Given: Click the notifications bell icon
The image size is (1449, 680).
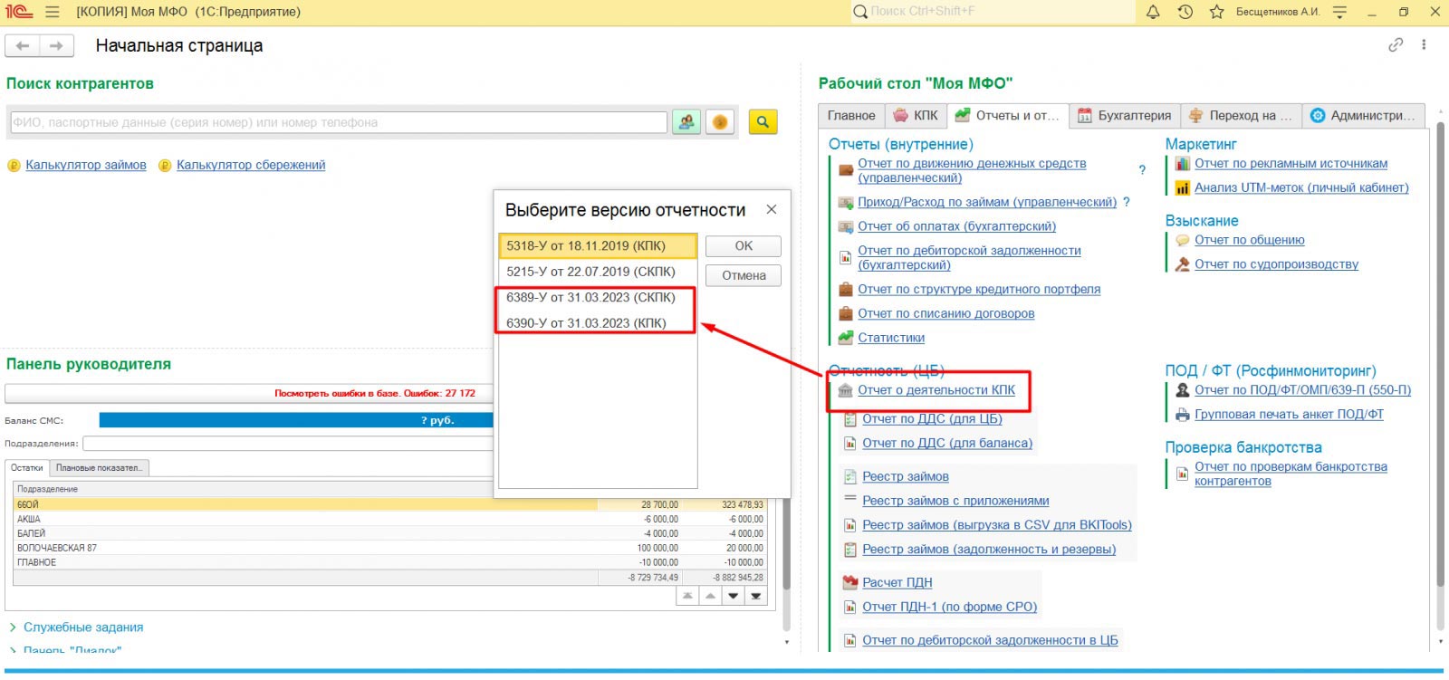Looking at the screenshot, I should point(1153,12).
